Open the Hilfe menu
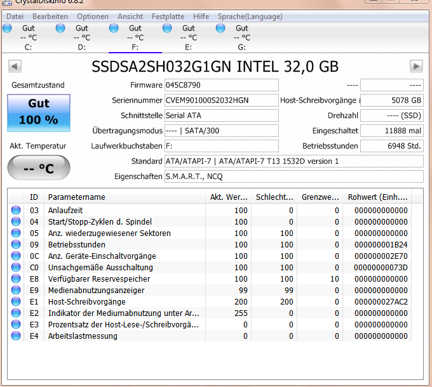Screen dimensions: 432x387 (201, 16)
